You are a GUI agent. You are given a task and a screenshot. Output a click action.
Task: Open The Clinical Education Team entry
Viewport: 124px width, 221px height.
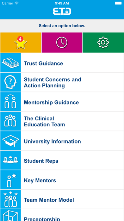[x=62, y=121]
